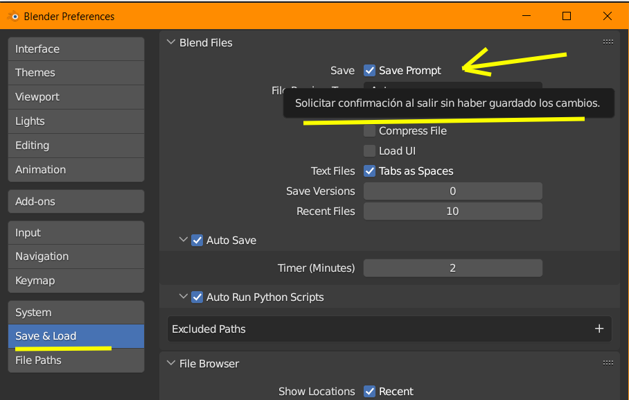
Task: Click File Browser panel grip dots
Action: (608, 363)
